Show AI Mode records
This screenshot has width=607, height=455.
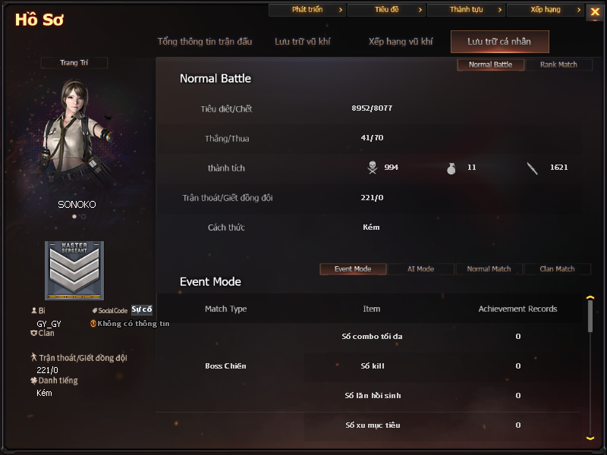pos(420,269)
